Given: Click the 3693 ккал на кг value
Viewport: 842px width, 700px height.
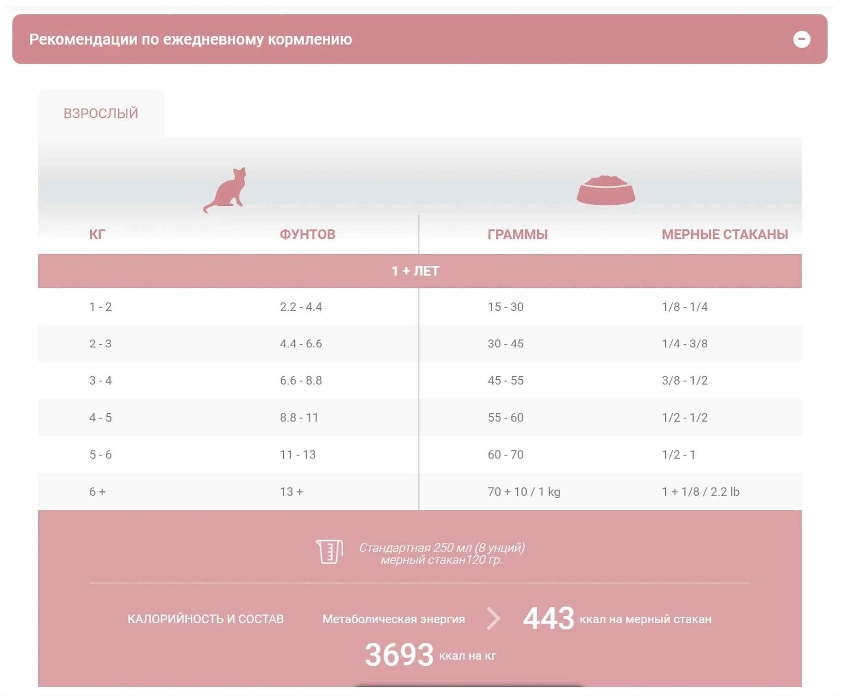Looking at the screenshot, I should pyautogui.click(x=430, y=655).
